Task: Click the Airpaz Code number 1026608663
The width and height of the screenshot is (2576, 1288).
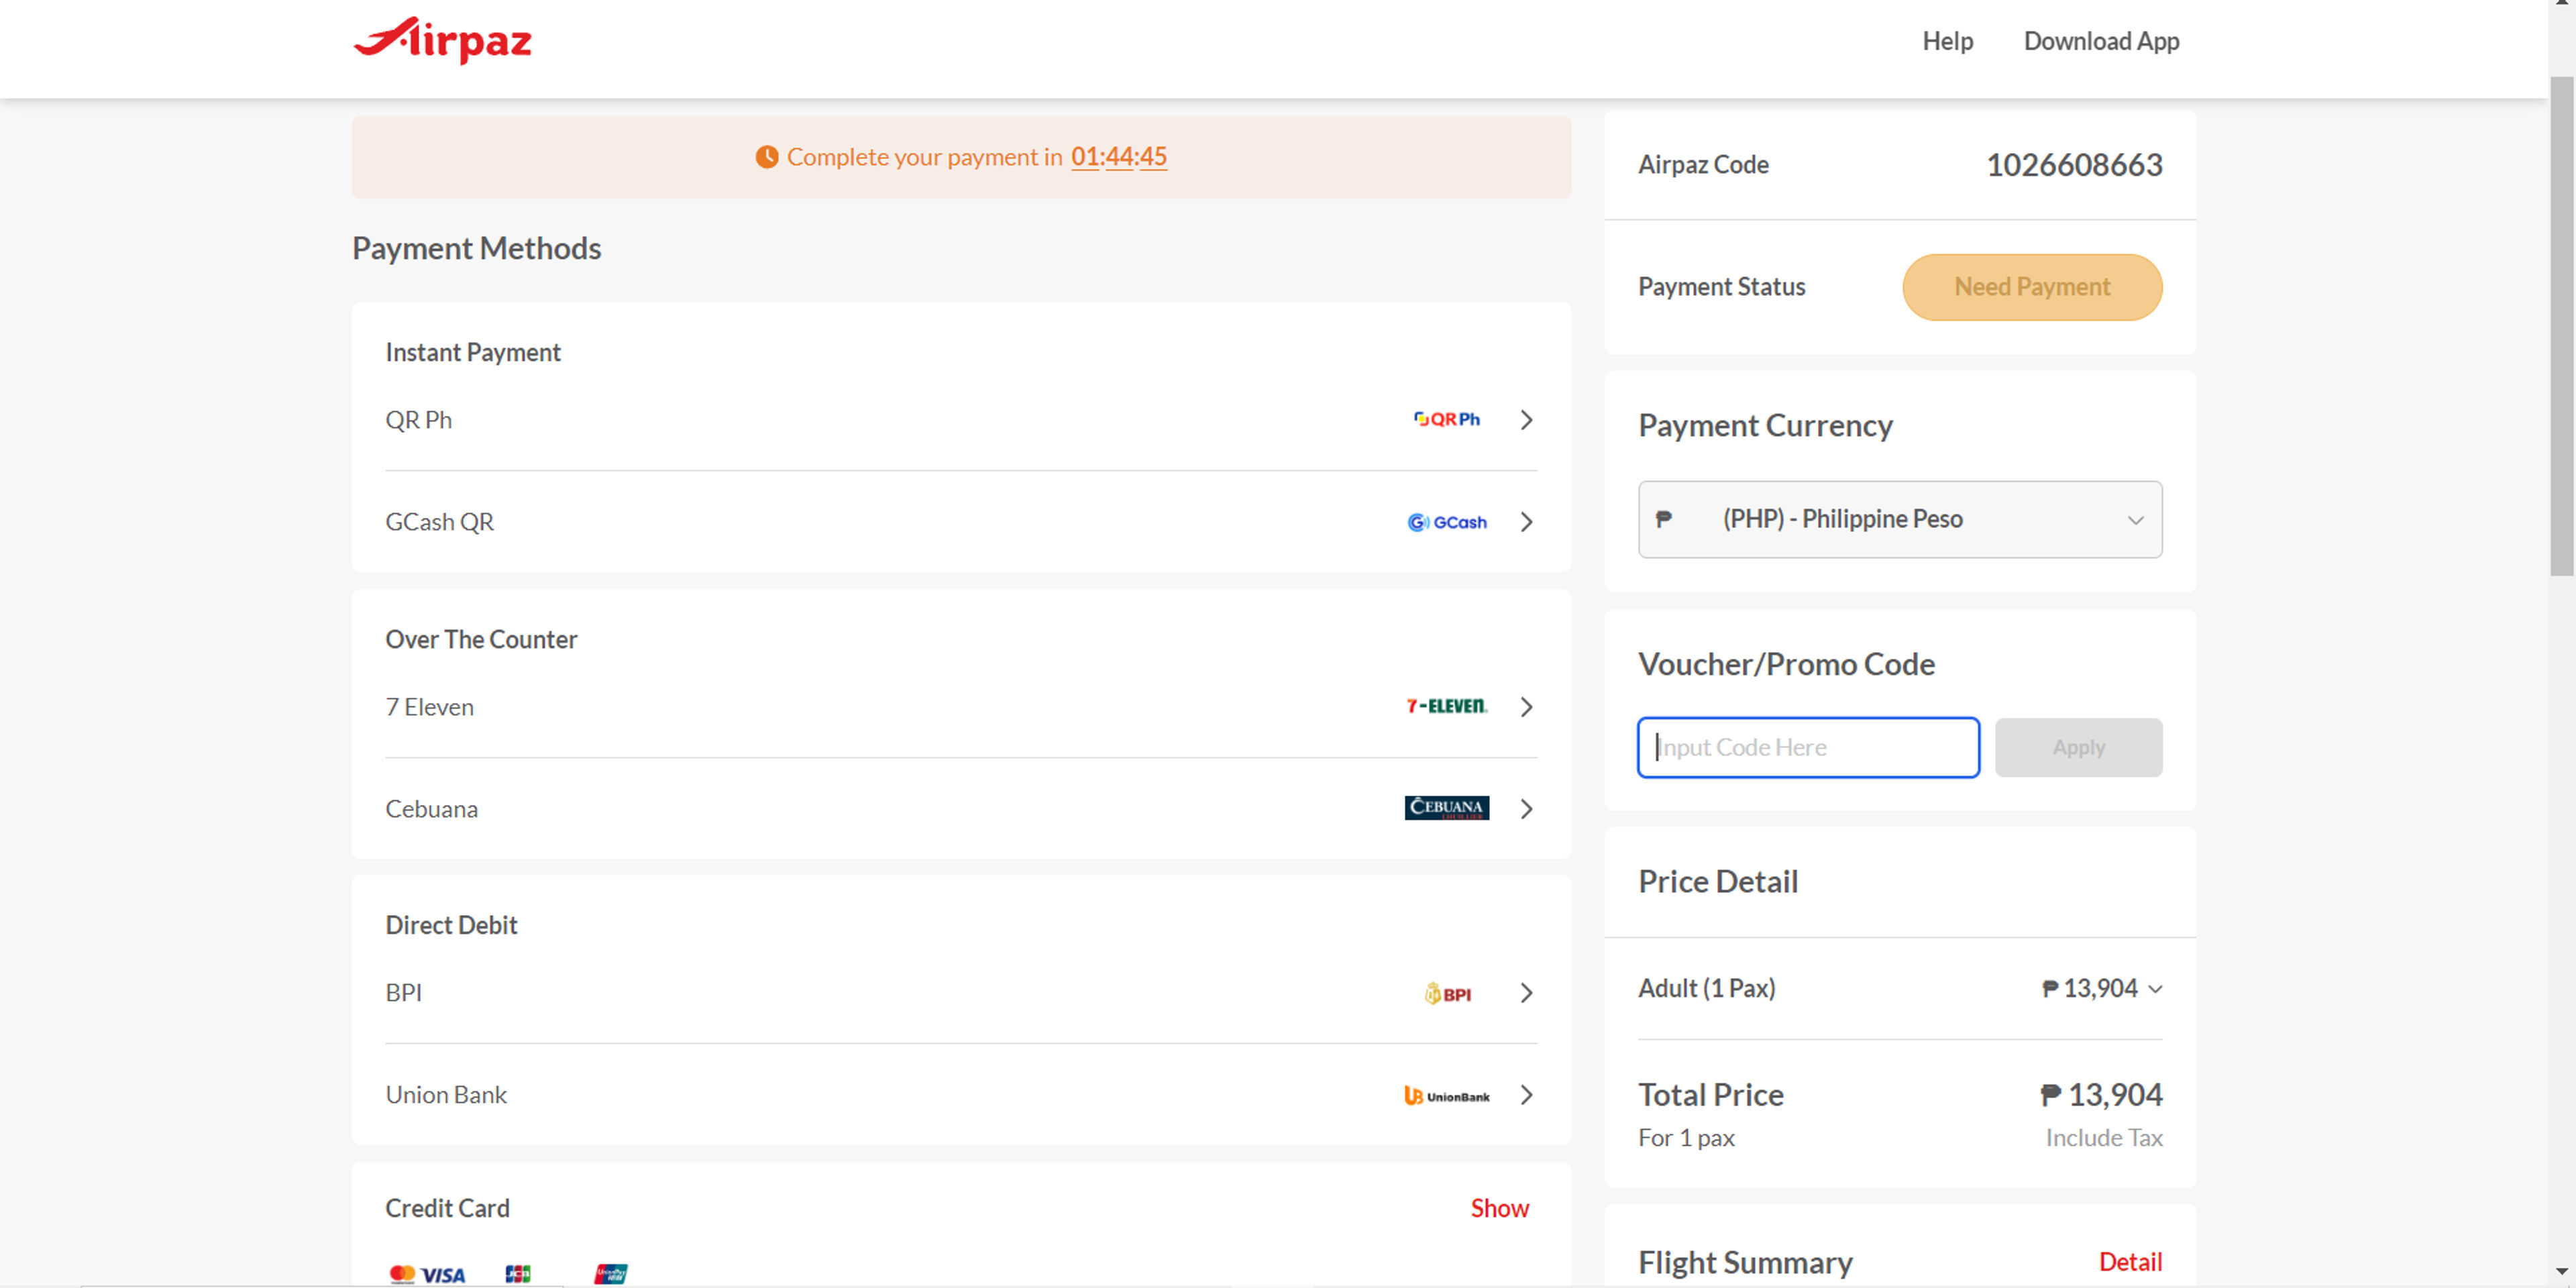Action: click(2074, 165)
